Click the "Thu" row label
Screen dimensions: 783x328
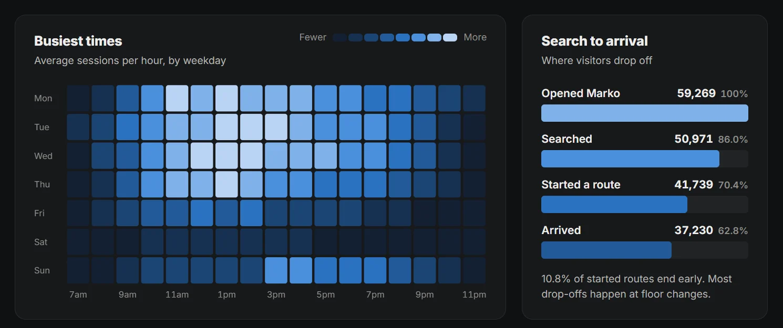42,184
